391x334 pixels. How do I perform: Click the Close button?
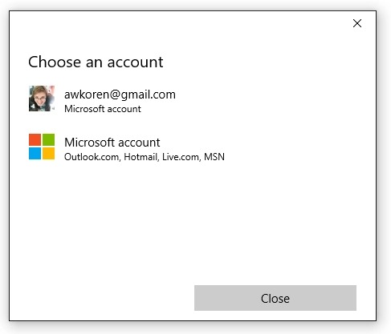[275, 298]
